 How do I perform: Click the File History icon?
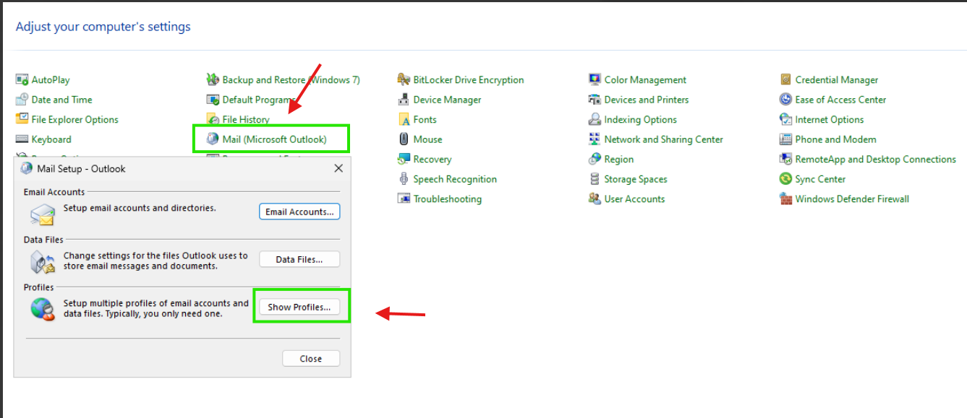213,120
